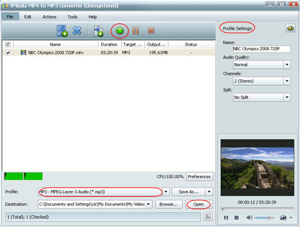Click the 2 (Stereo) channels value

click(x=244, y=81)
